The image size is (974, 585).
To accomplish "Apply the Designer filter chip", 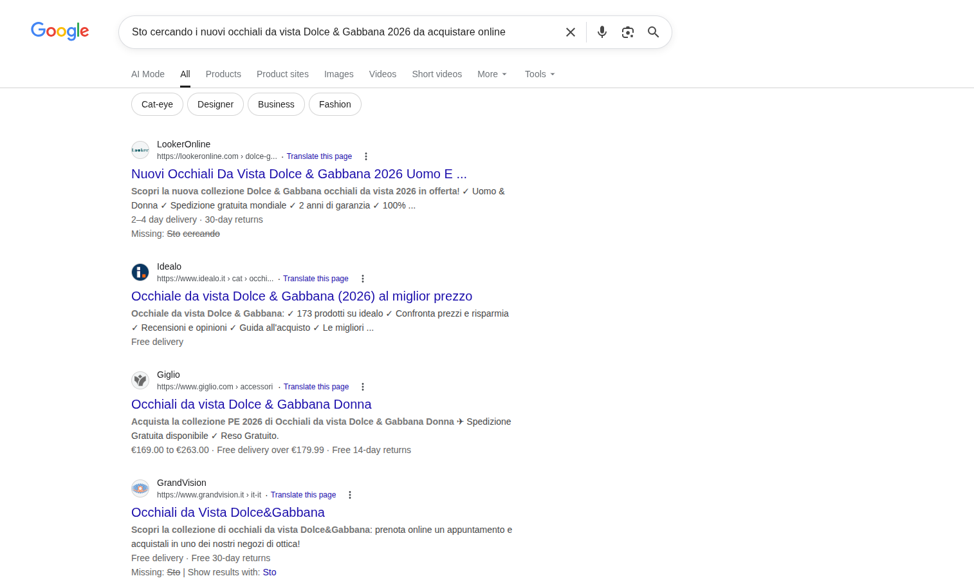I will coord(216,104).
